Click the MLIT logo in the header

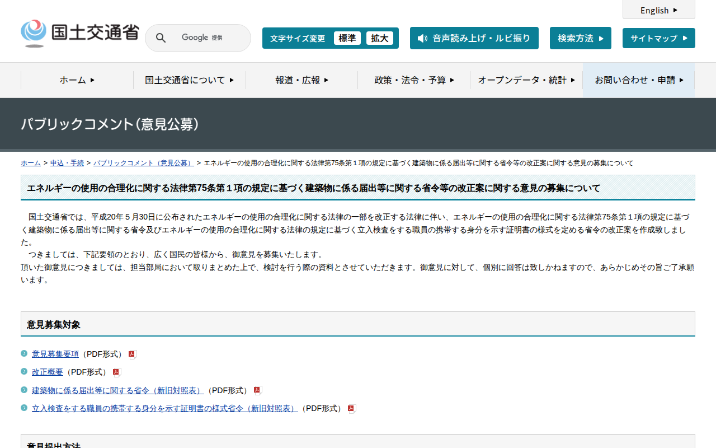[x=79, y=34]
